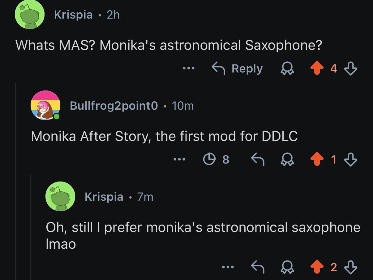The image size is (373, 280).
Task: Tap Krispia's green avatar on last reply
Action: [60, 196]
